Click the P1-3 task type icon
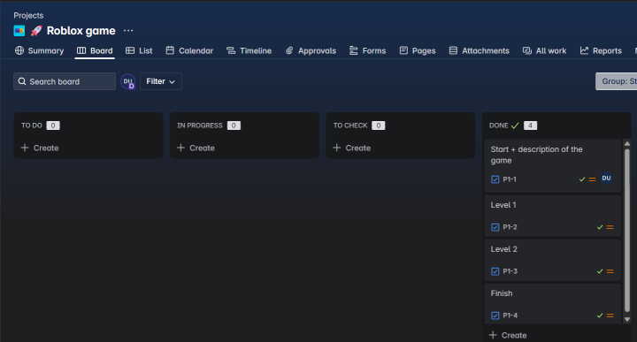Viewport: 637px width, 342px height. (x=495, y=271)
